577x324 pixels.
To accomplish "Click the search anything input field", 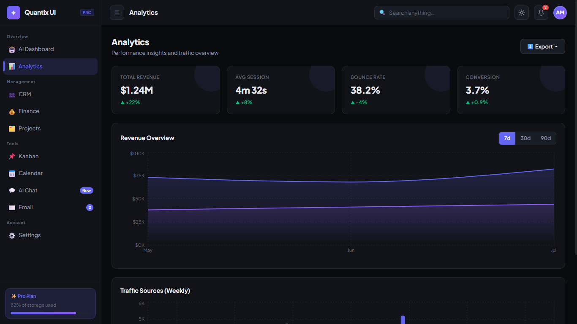I will click(x=441, y=13).
